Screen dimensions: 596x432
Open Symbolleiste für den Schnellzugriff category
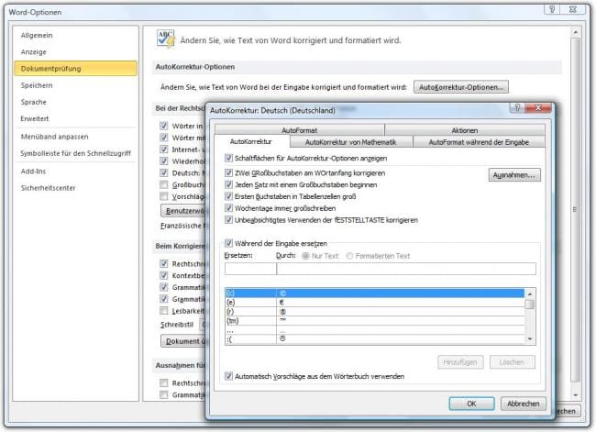(x=75, y=153)
